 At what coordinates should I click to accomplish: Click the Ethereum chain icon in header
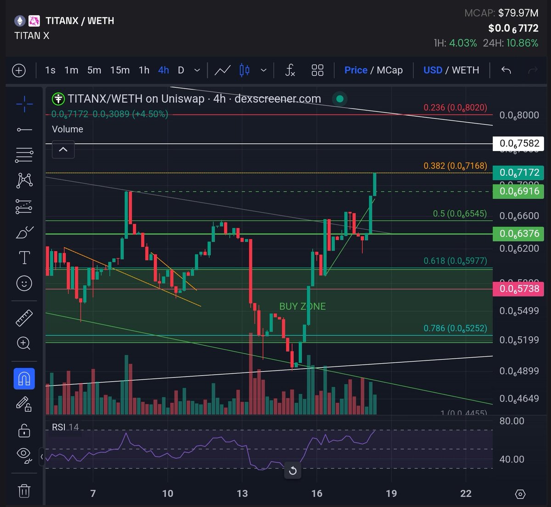click(x=19, y=21)
